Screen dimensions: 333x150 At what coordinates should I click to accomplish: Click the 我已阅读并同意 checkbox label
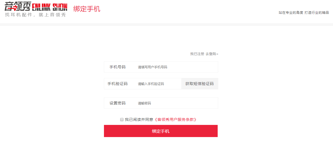click(139, 120)
